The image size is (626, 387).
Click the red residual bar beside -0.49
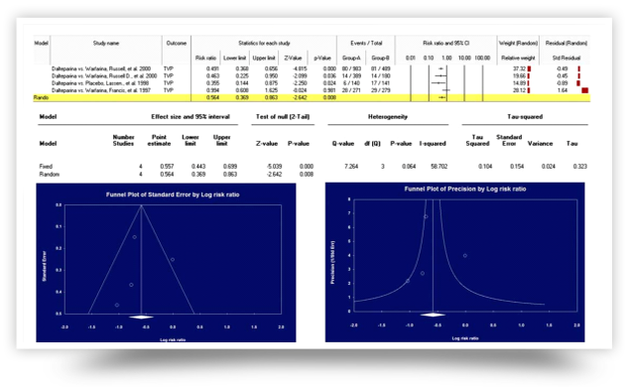click(x=579, y=68)
